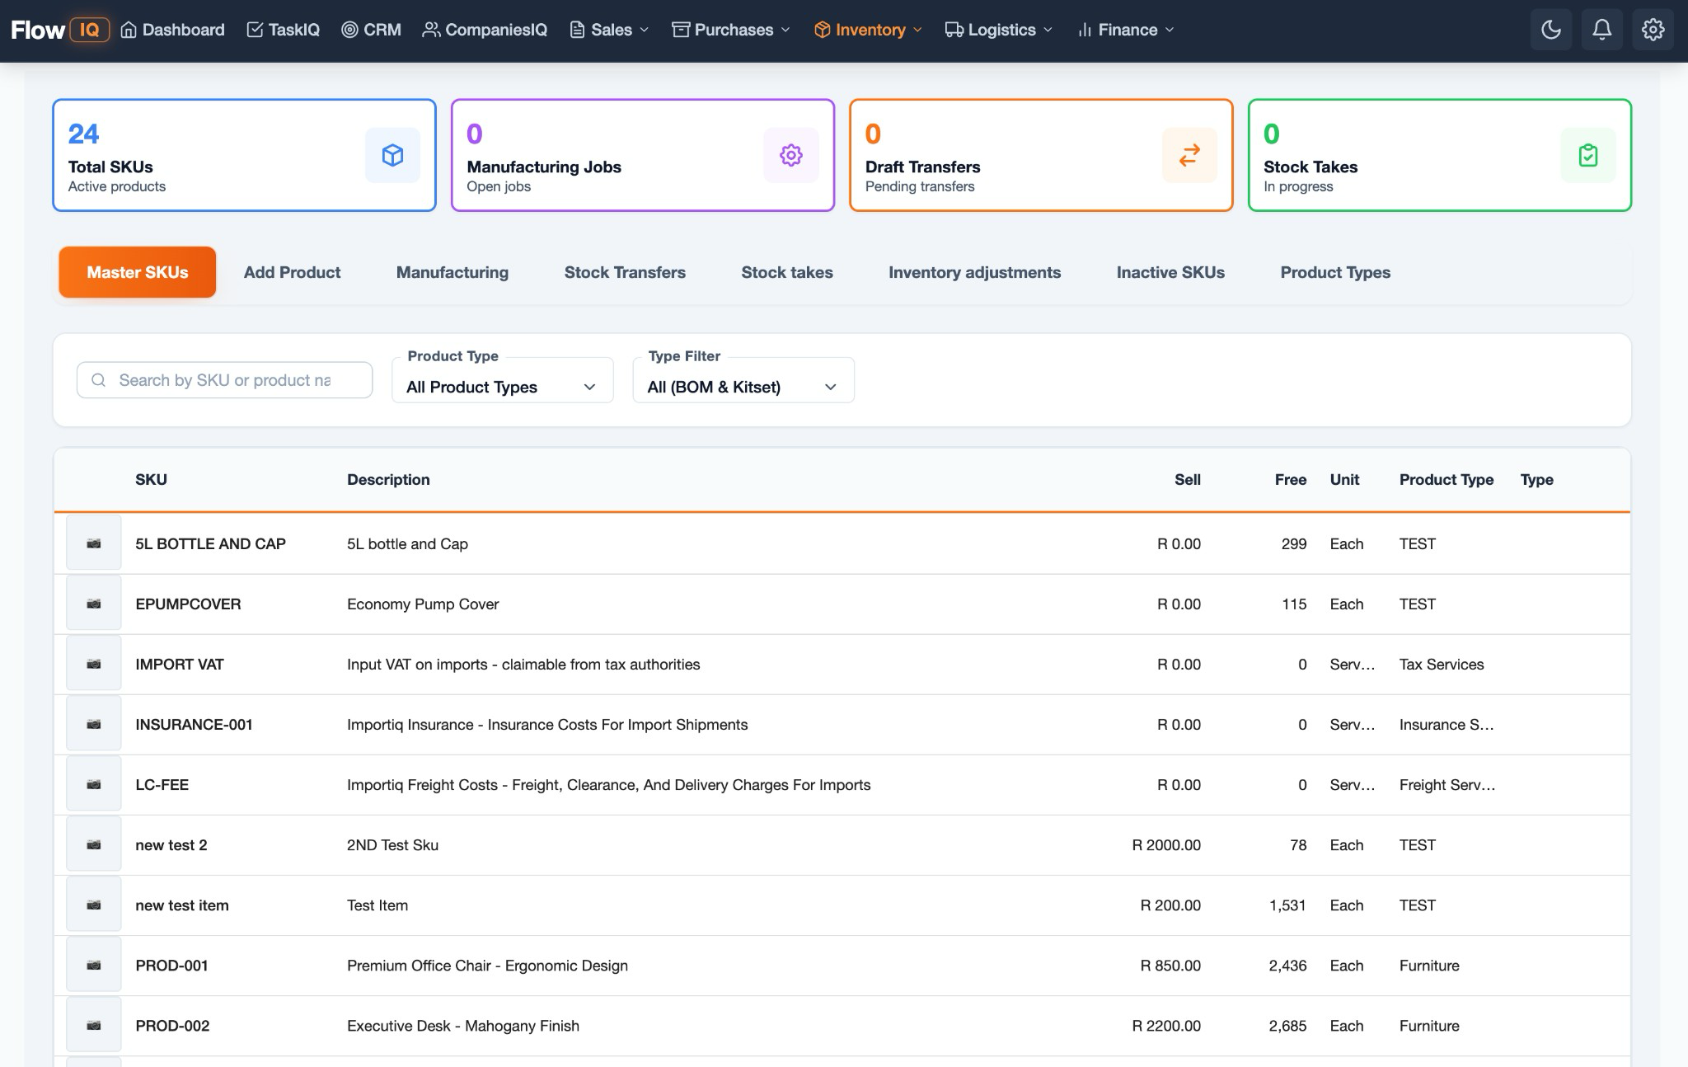
Task: Click the Total SKUs box icon
Action: pyautogui.click(x=392, y=155)
